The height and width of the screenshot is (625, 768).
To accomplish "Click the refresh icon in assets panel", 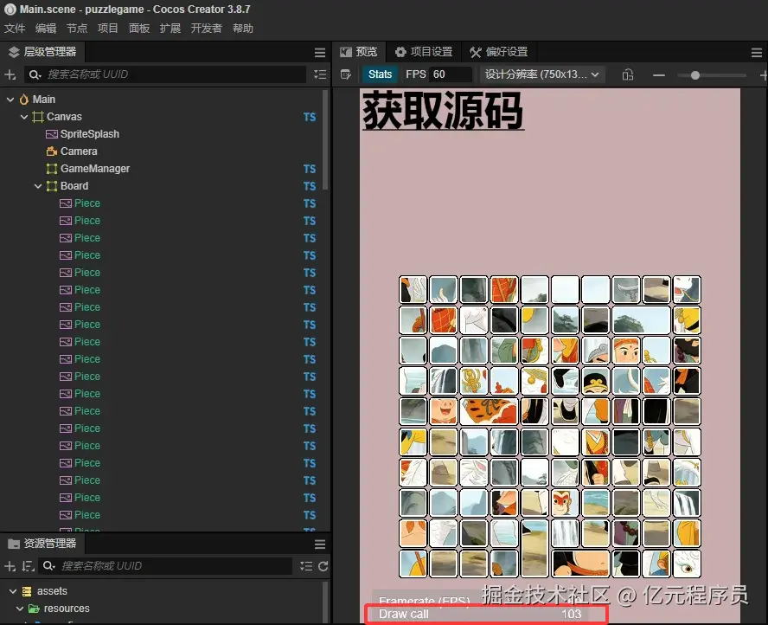I will pyautogui.click(x=323, y=566).
